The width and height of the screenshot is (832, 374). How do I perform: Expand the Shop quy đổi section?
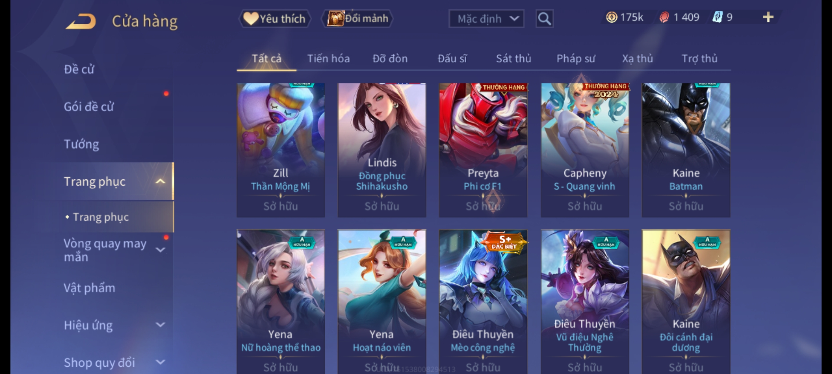coord(160,362)
